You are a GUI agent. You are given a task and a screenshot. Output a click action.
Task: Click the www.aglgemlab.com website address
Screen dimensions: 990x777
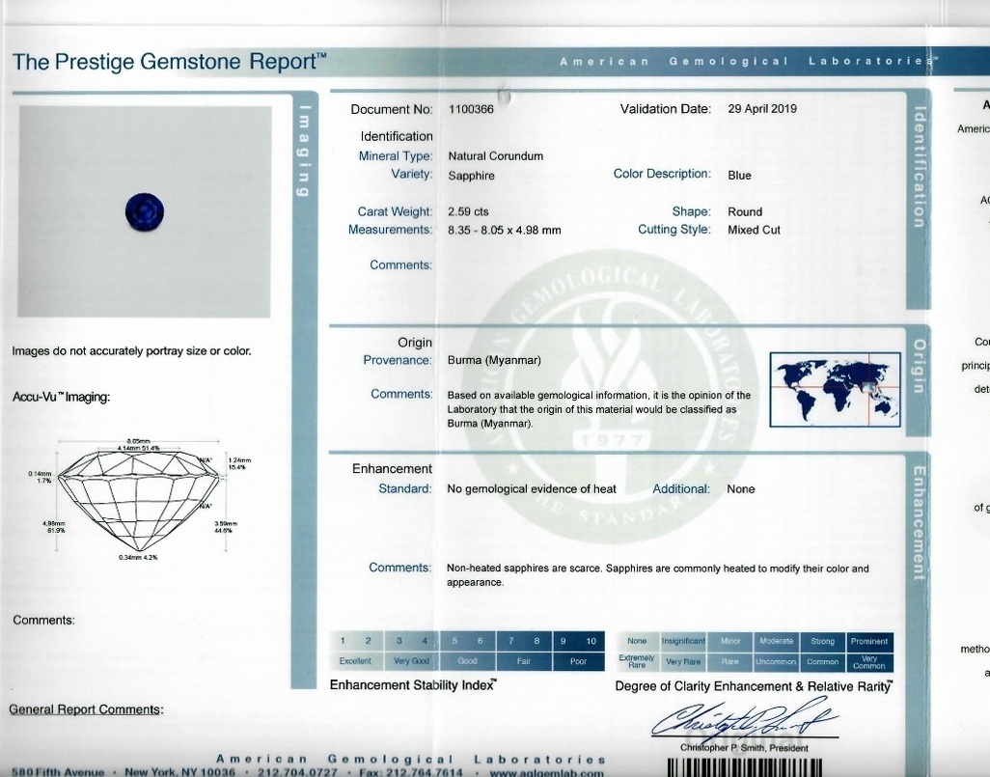(x=547, y=772)
